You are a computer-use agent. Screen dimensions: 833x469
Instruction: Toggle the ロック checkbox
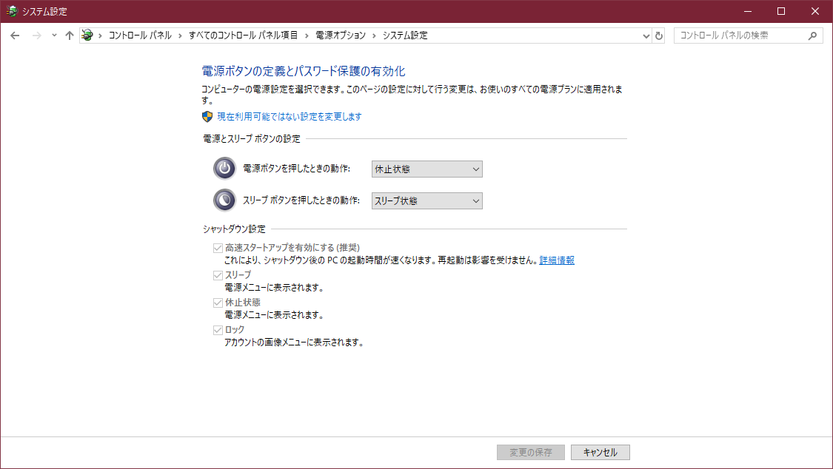[218, 330]
